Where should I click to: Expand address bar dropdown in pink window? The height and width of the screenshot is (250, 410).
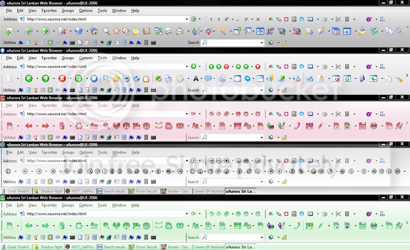[187, 114]
